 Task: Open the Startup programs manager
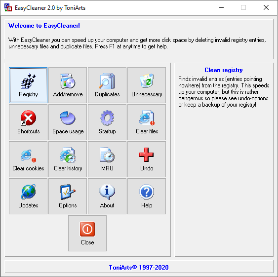(107, 122)
